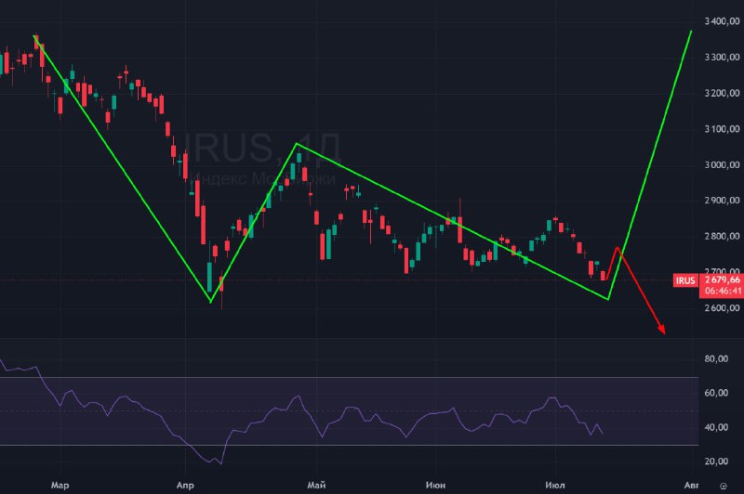Click time axis label Мар
Image resolution: width=744 pixels, height=494 pixels.
(60, 486)
